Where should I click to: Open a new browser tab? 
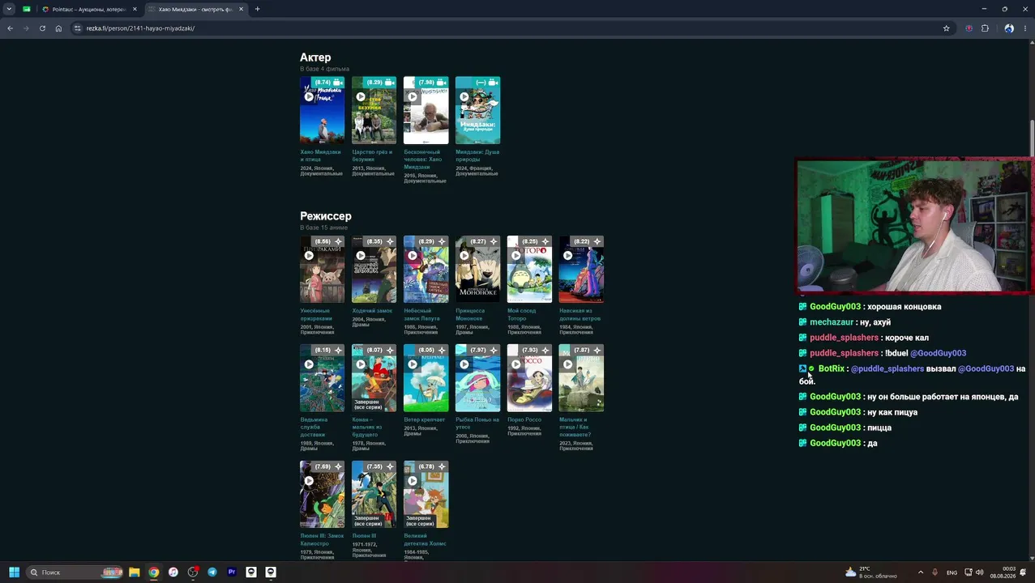pos(257,9)
